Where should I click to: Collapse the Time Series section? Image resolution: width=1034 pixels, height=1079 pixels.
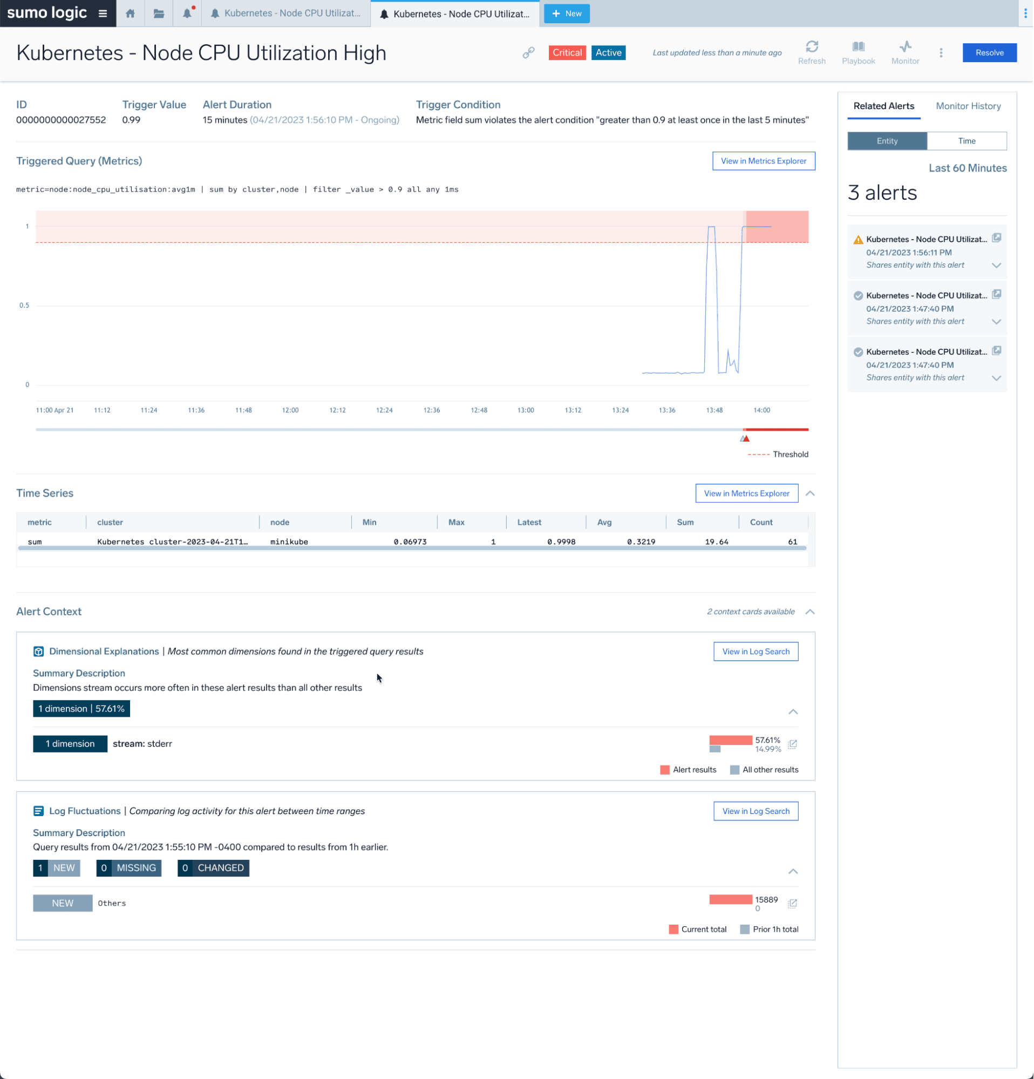tap(811, 494)
